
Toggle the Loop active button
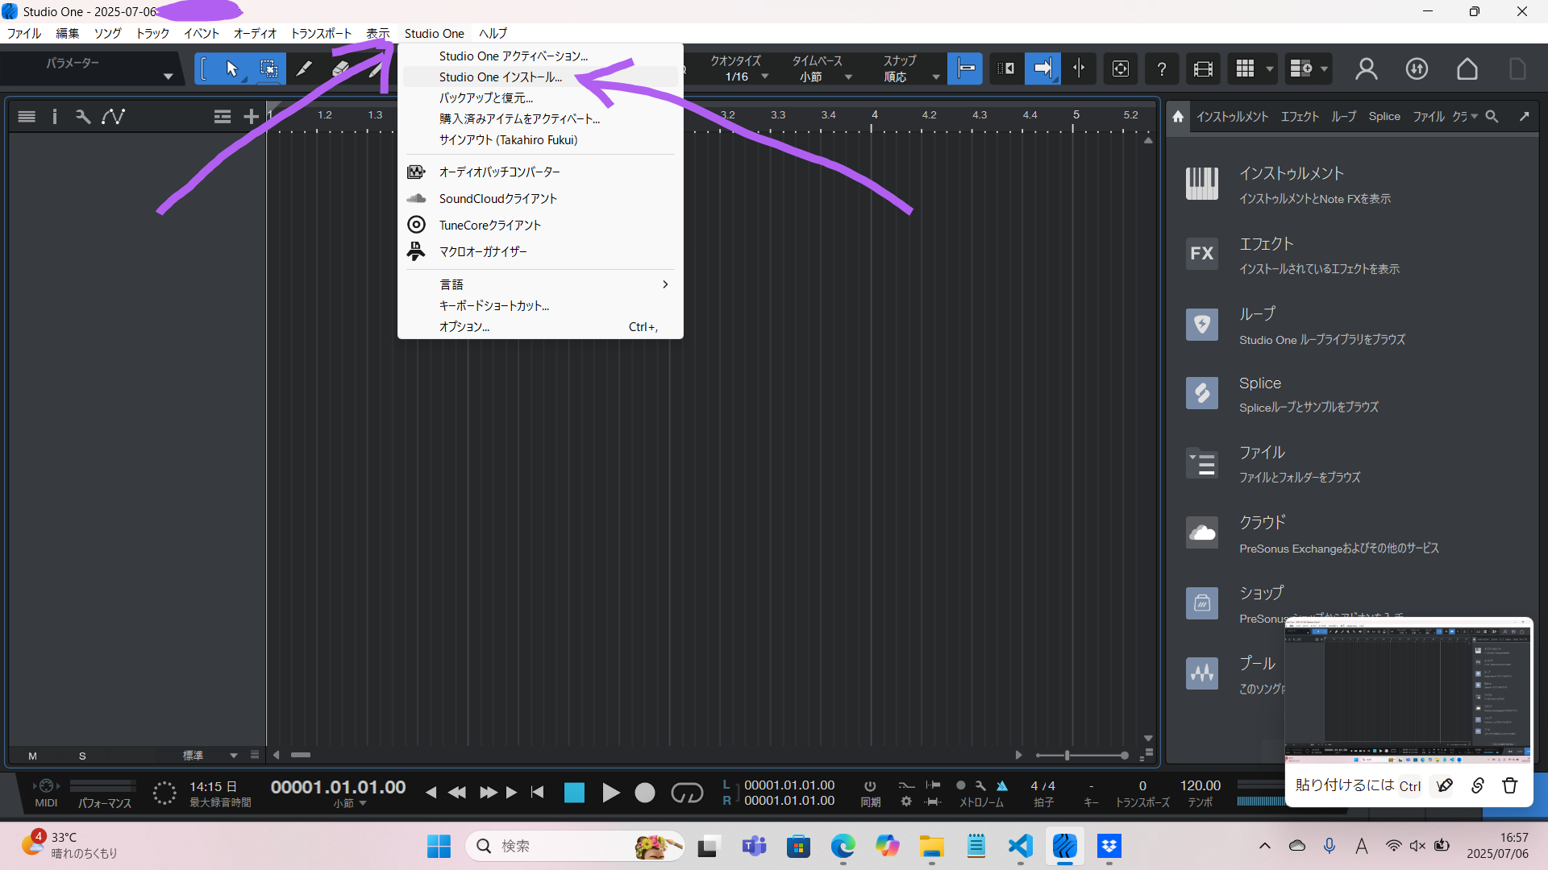[x=687, y=793]
